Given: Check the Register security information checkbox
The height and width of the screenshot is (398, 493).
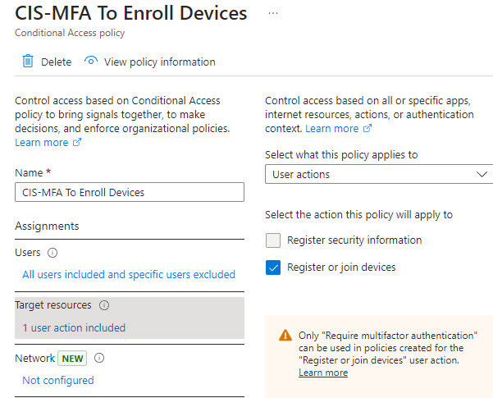Looking at the screenshot, I should point(273,240).
